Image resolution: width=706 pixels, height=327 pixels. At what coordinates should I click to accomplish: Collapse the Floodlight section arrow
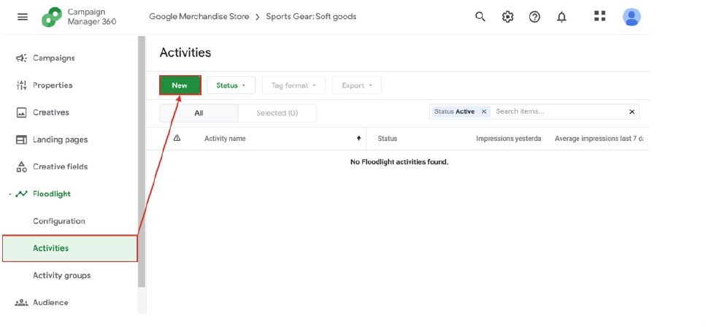[x=10, y=194]
